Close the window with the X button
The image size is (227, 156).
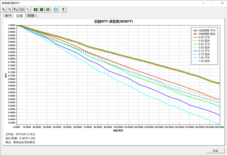(x=222, y=3)
